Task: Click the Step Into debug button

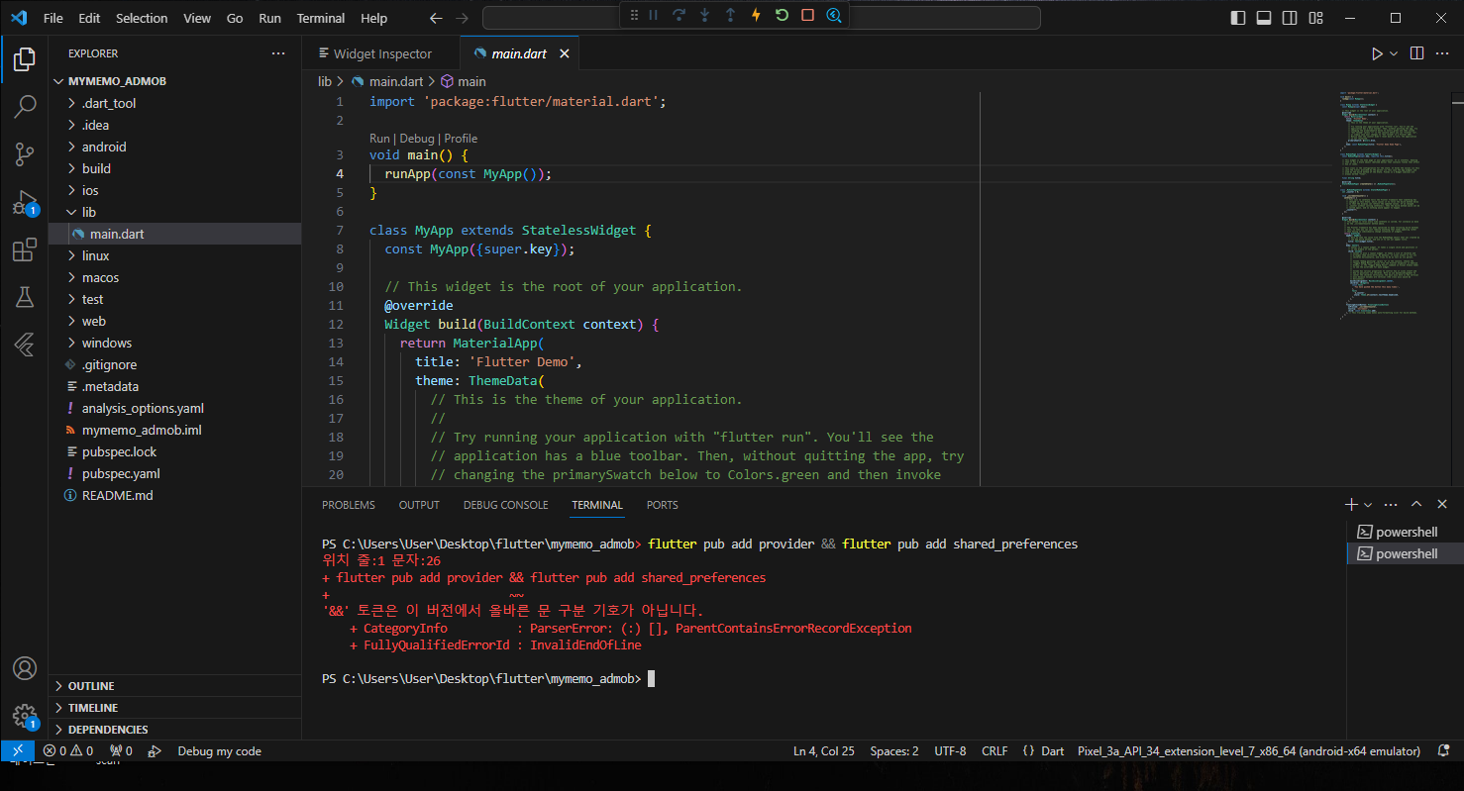Action: [704, 16]
